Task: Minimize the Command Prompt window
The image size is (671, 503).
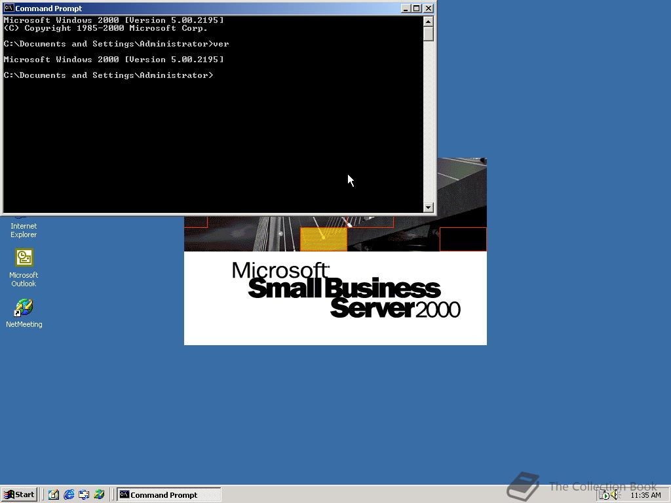Action: (x=406, y=8)
